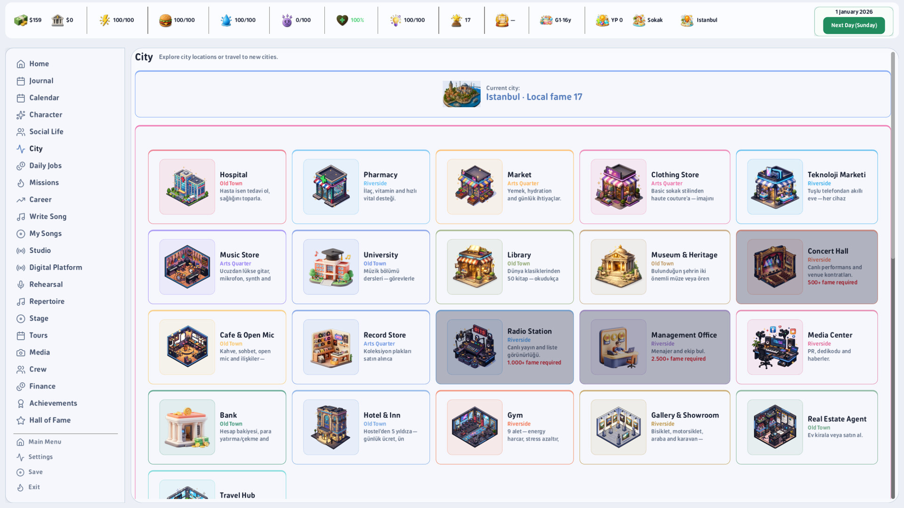Open the Hospital building thumbnail
The height and width of the screenshot is (508, 904).
[x=187, y=187]
